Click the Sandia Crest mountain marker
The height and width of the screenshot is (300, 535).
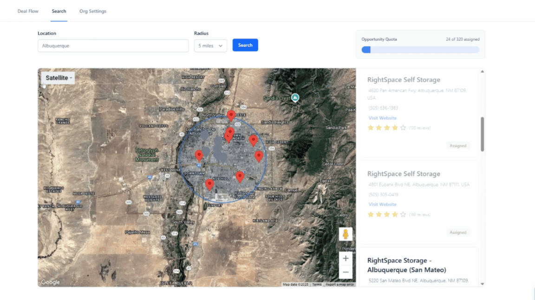(x=295, y=98)
